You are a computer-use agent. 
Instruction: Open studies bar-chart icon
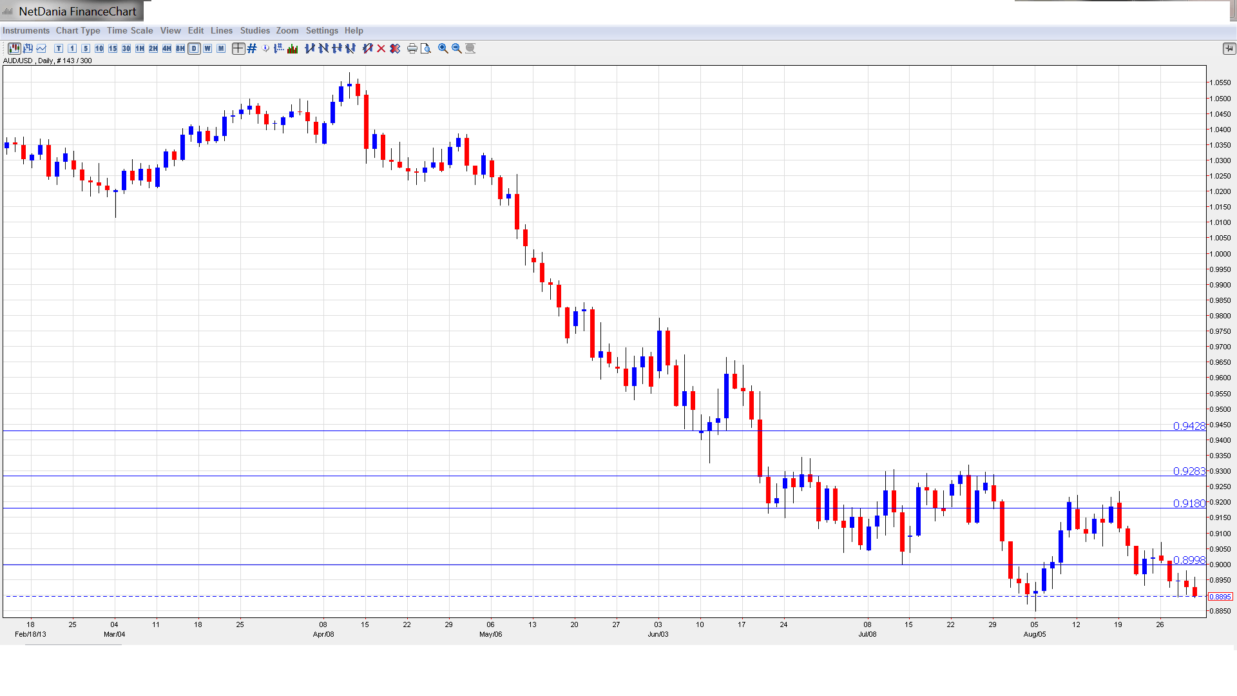[x=292, y=48]
